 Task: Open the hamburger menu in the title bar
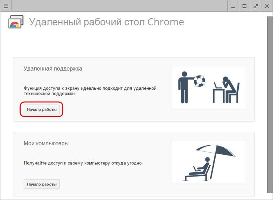pos(5,5)
